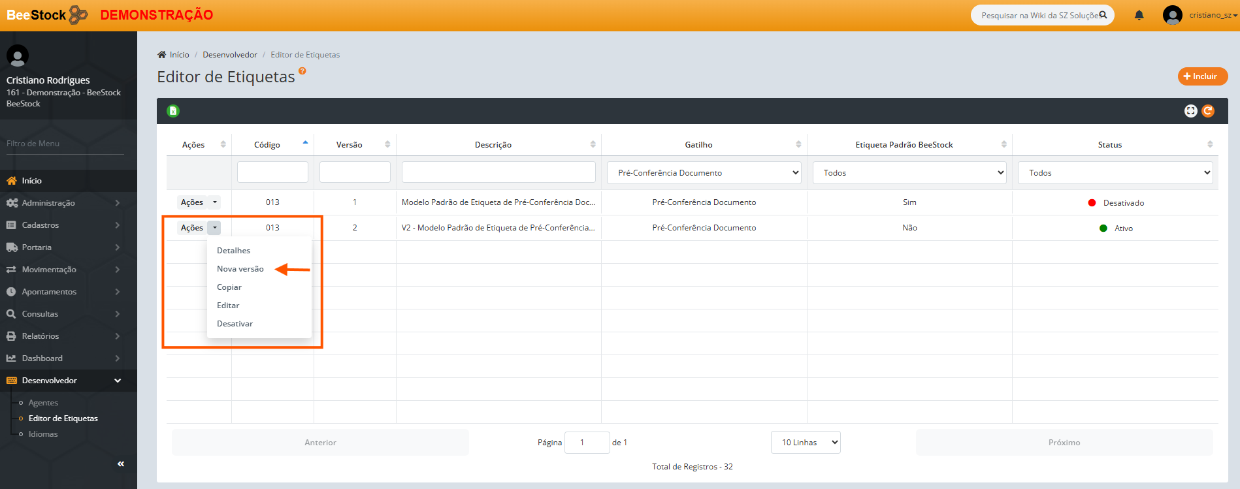
Task: Open the Status filter dropdown
Action: 1115,173
